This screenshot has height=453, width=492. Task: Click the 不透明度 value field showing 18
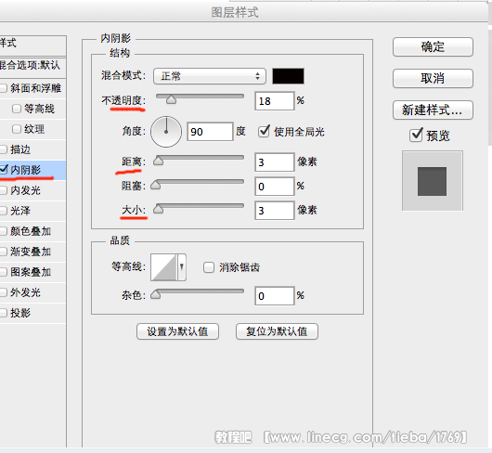click(x=275, y=100)
